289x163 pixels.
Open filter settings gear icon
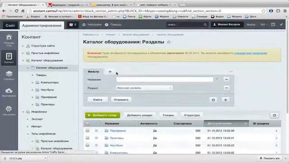pyautogui.click(x=213, y=100)
